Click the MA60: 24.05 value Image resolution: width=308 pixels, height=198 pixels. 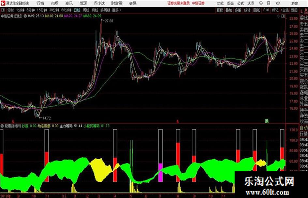pos(92,16)
